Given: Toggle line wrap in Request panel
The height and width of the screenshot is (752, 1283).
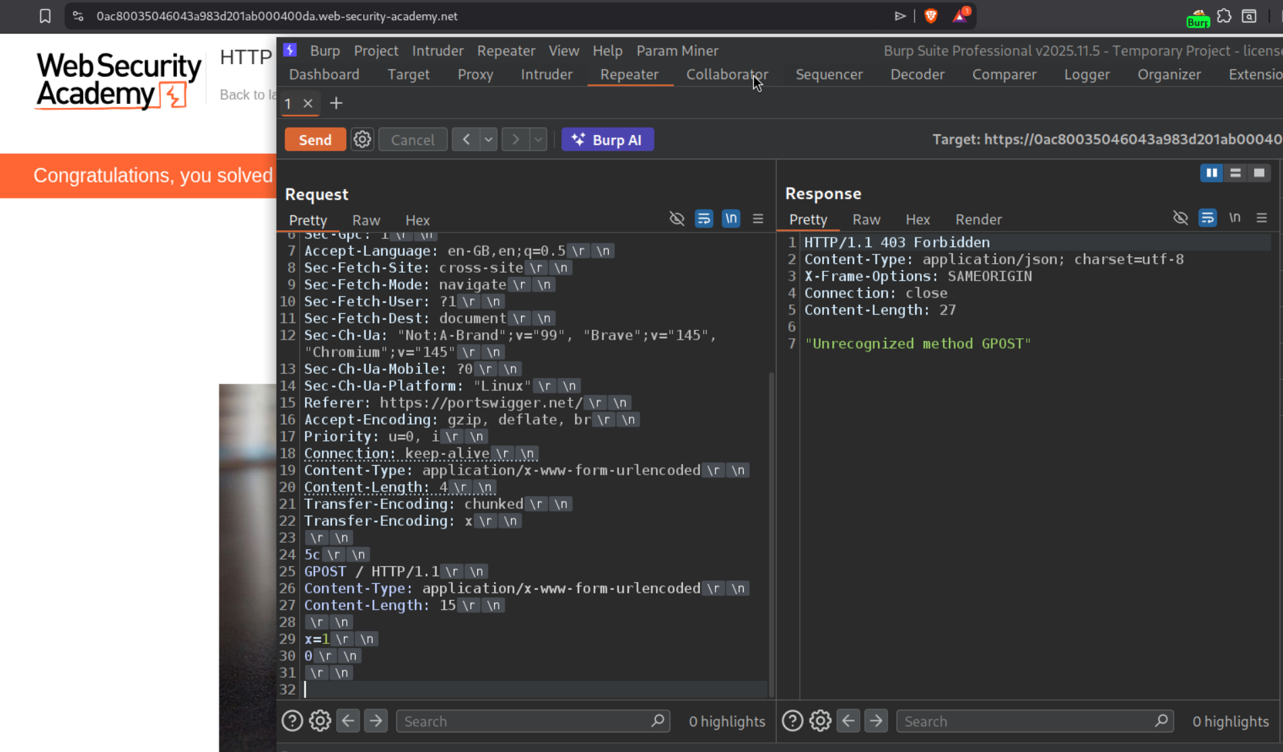Looking at the screenshot, I should pos(704,219).
